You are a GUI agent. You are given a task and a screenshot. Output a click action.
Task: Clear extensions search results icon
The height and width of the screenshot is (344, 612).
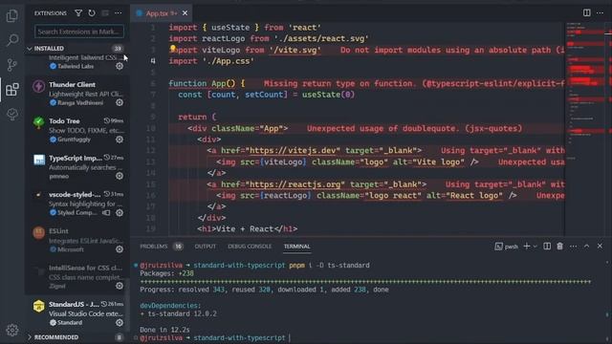point(105,12)
